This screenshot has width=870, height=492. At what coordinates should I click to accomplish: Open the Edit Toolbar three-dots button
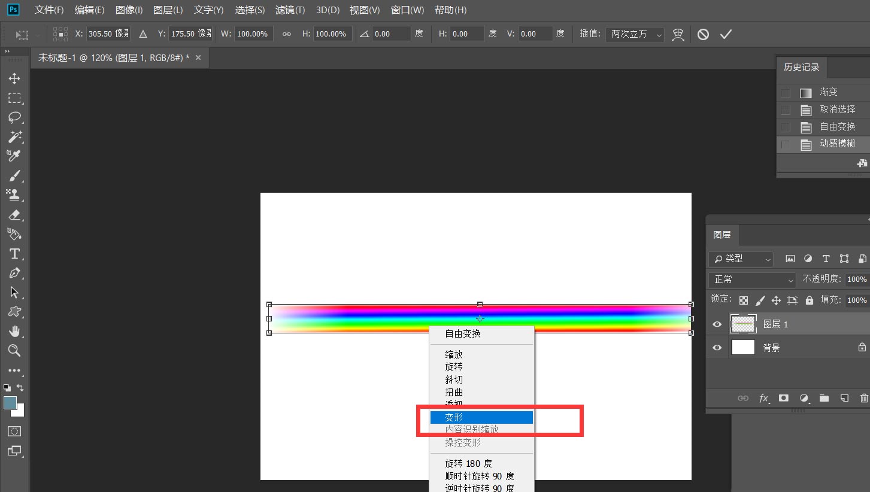[14, 370]
